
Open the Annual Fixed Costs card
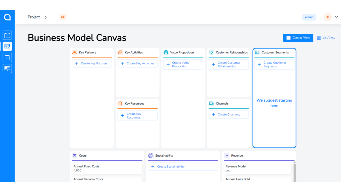(107, 168)
